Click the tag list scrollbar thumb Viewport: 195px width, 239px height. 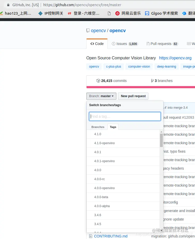point(161,140)
